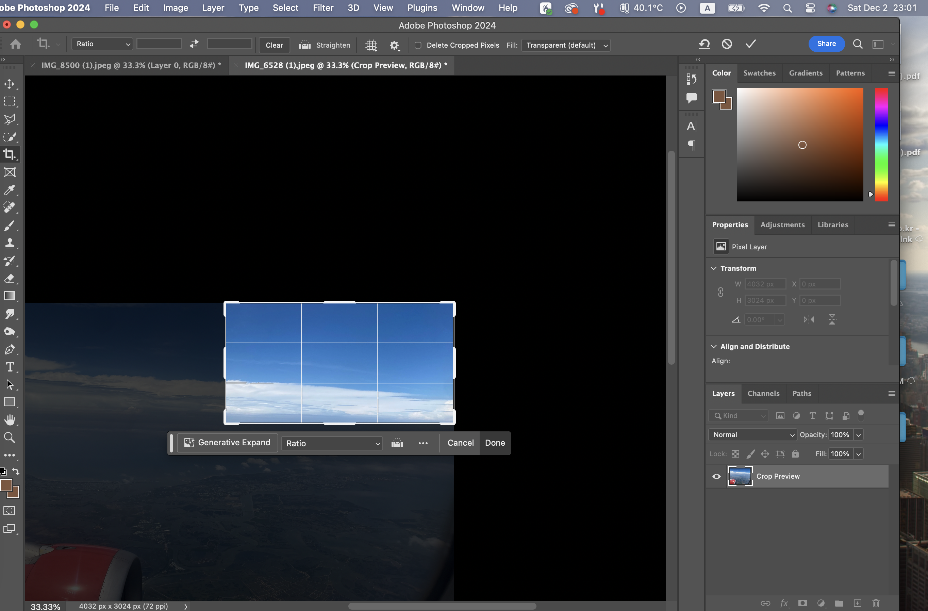
Task: Click the Generative Expand button
Action: pos(227,443)
